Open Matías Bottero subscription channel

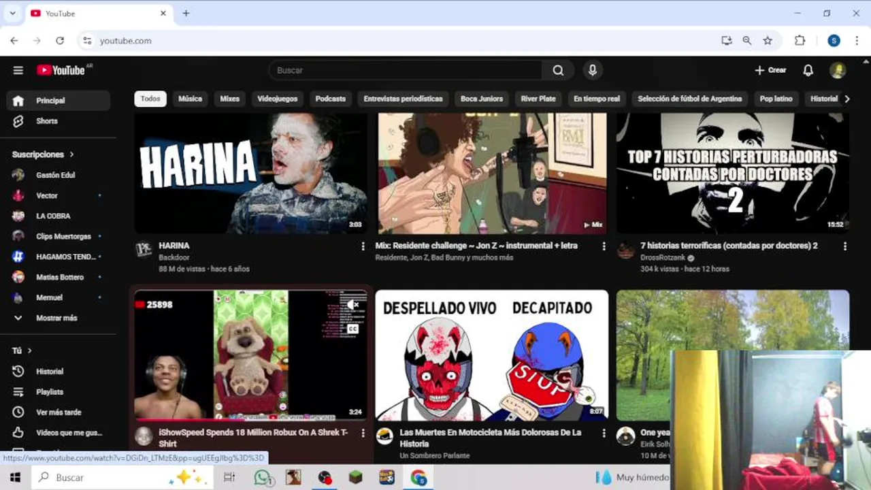pyautogui.click(x=58, y=277)
